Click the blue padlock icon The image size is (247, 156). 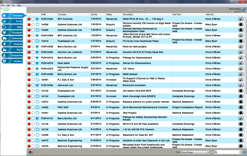[244, 10]
